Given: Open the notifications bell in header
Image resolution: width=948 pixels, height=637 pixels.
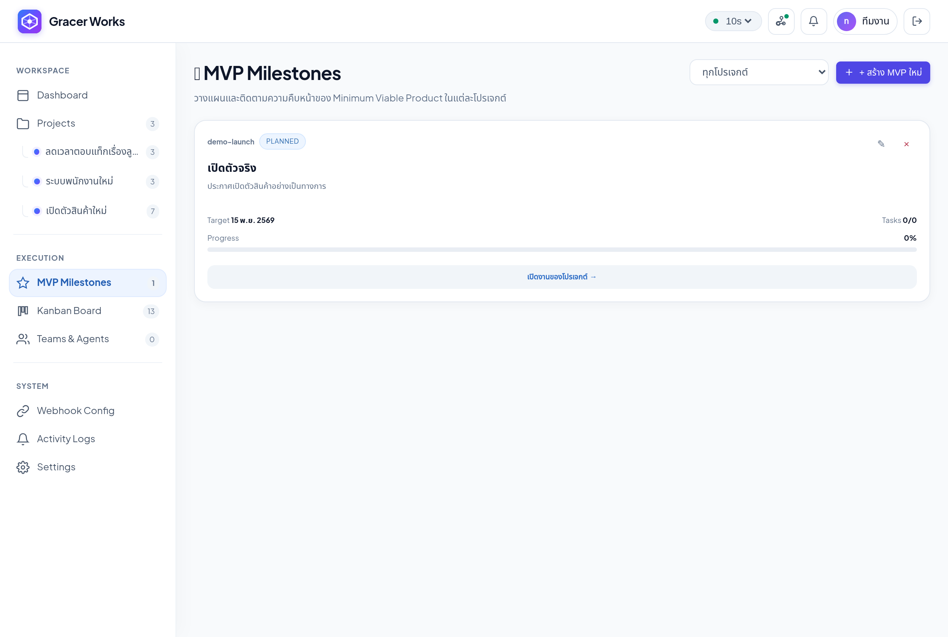Looking at the screenshot, I should [814, 21].
